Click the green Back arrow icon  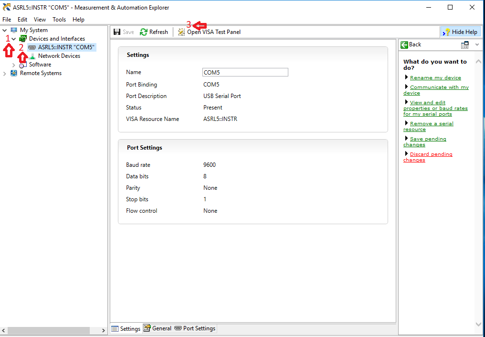(x=404, y=44)
